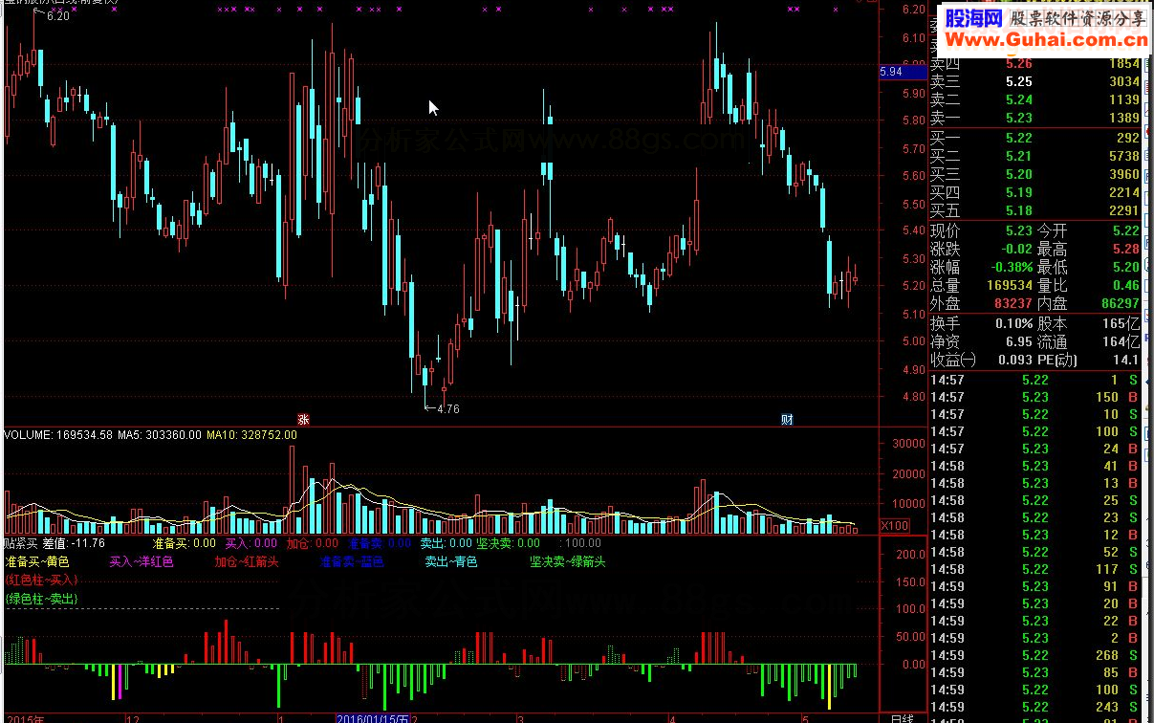Select the 卖一 ask row at 5.23

1035,117
